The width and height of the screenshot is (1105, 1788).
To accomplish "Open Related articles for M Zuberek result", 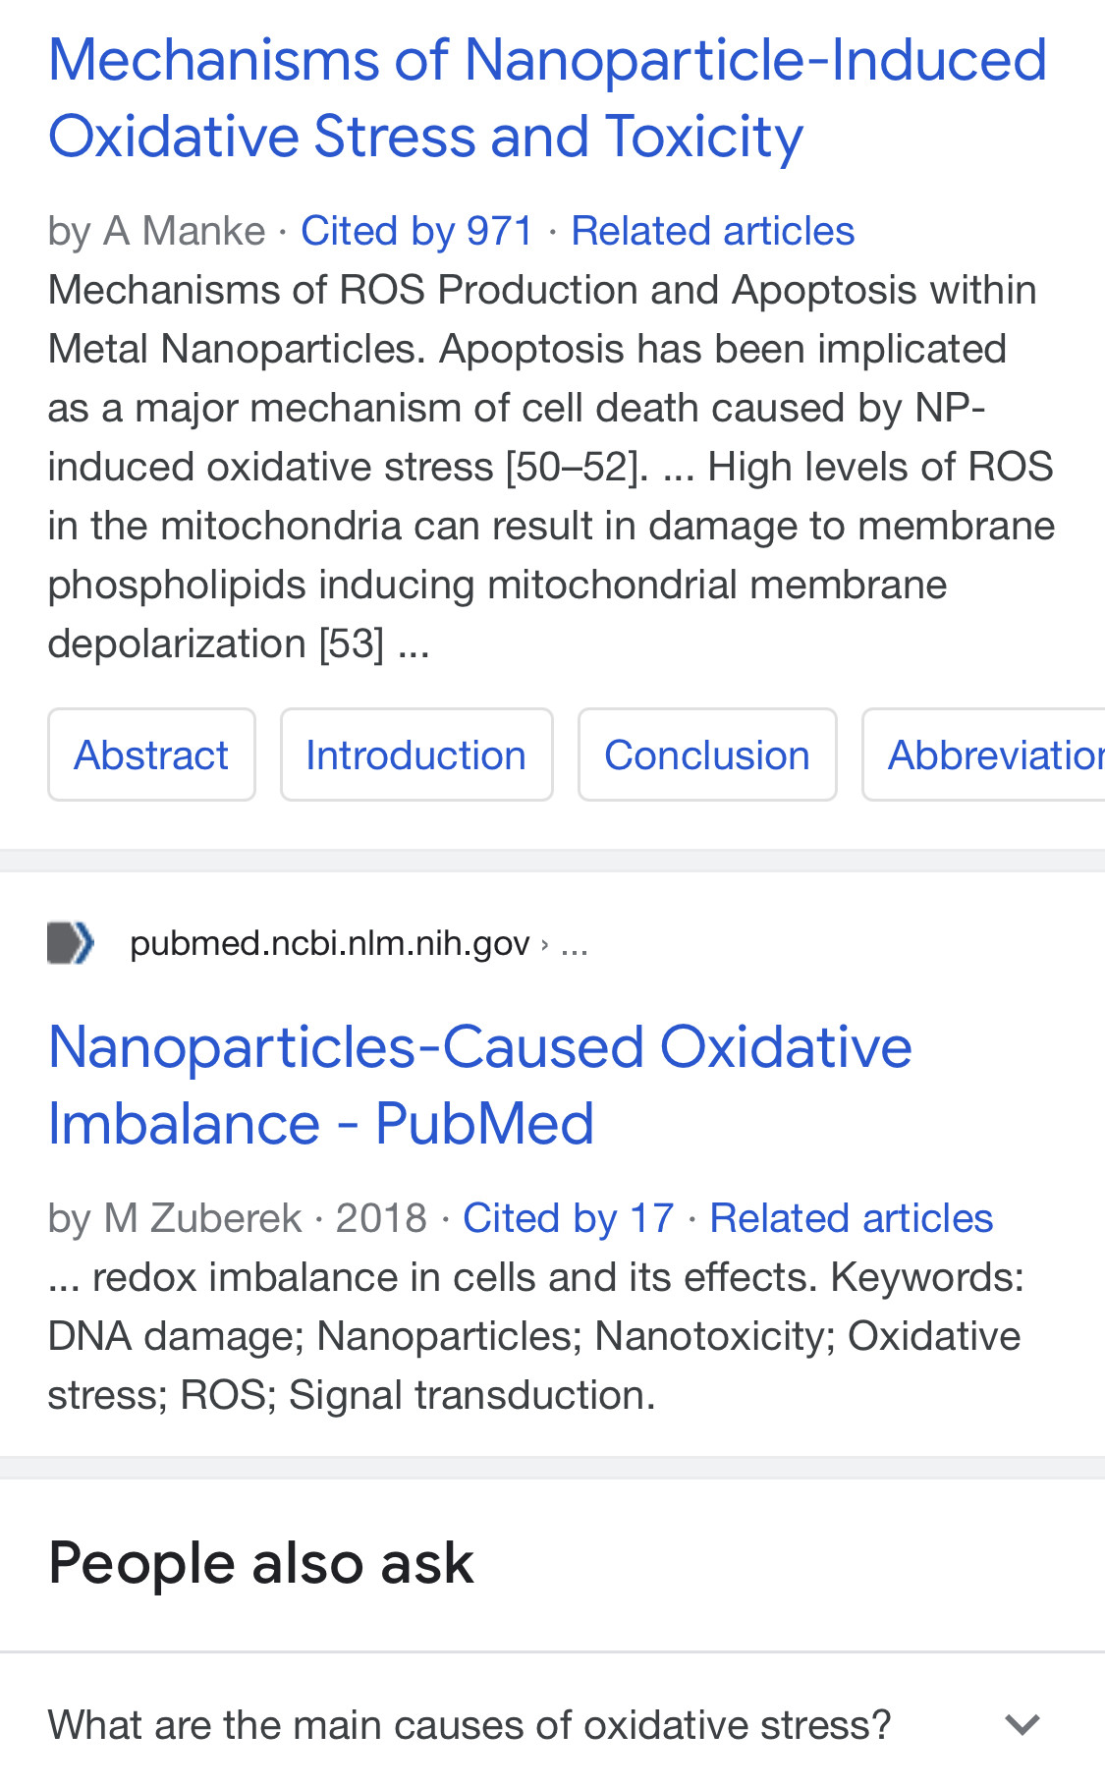I will point(851,1218).
